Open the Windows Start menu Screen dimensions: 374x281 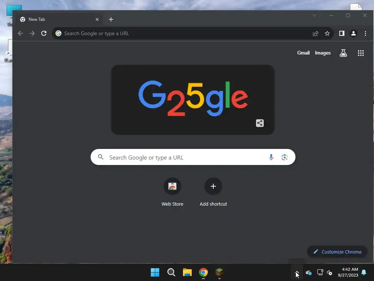(x=155, y=272)
